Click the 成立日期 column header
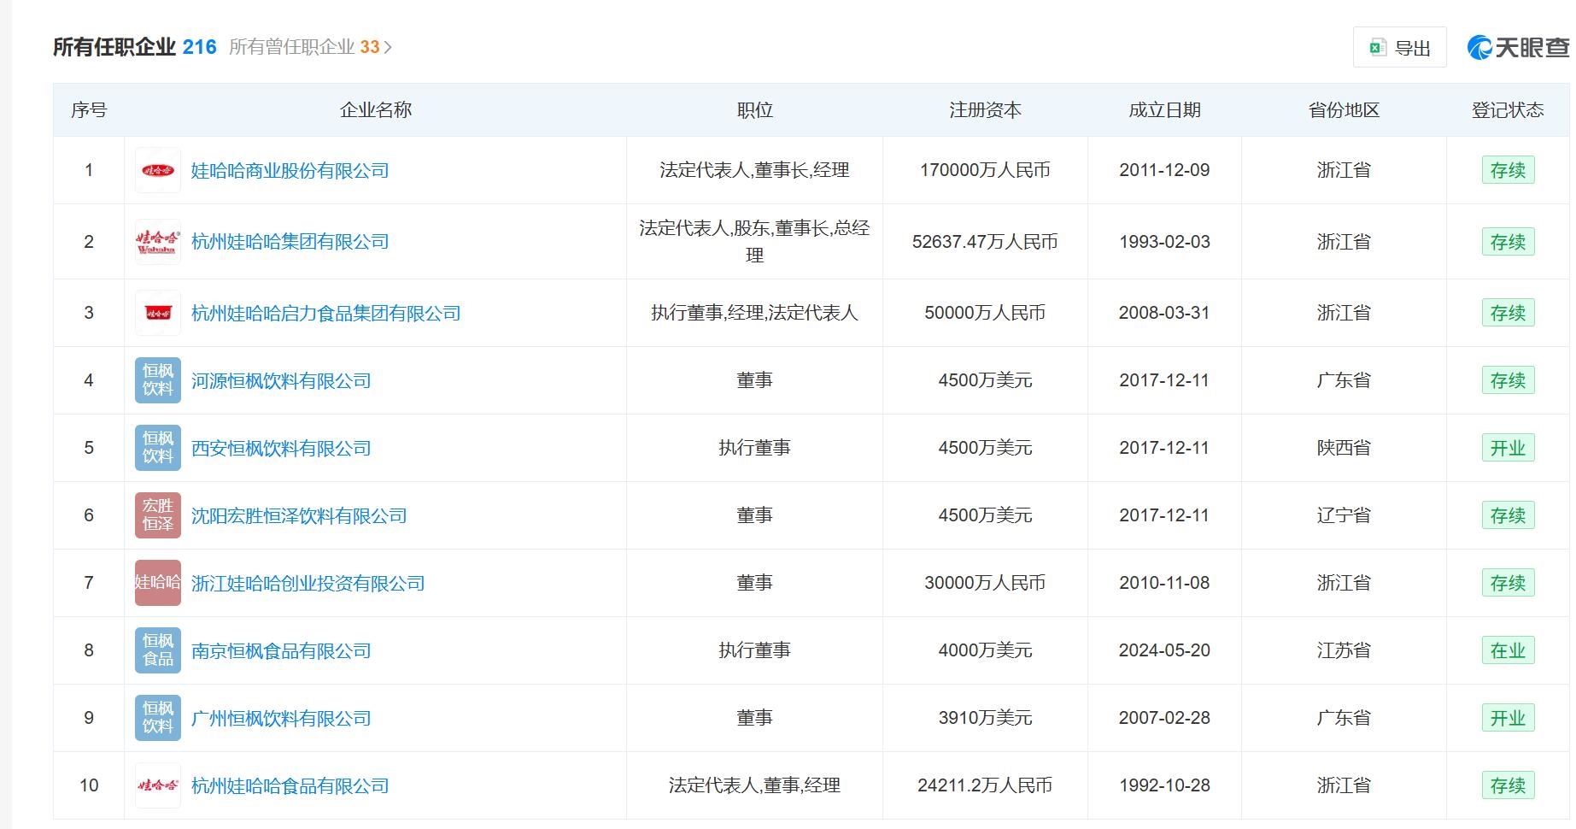 1164,110
